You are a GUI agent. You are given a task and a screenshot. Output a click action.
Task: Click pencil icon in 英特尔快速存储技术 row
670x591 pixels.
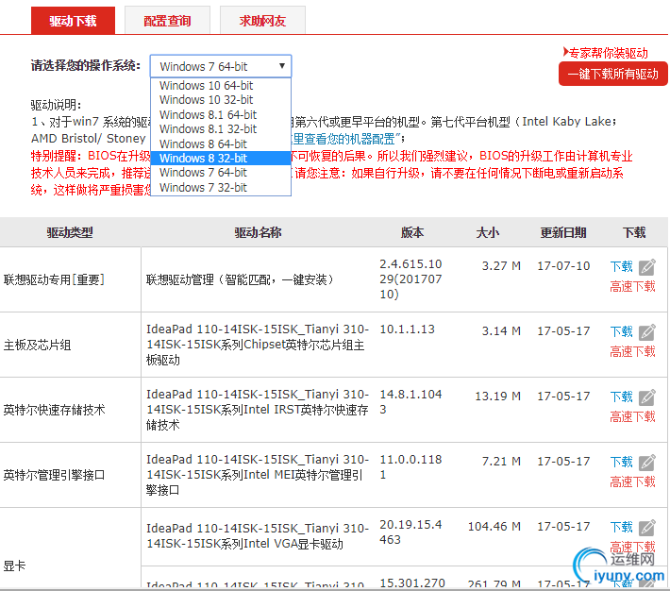[647, 397]
